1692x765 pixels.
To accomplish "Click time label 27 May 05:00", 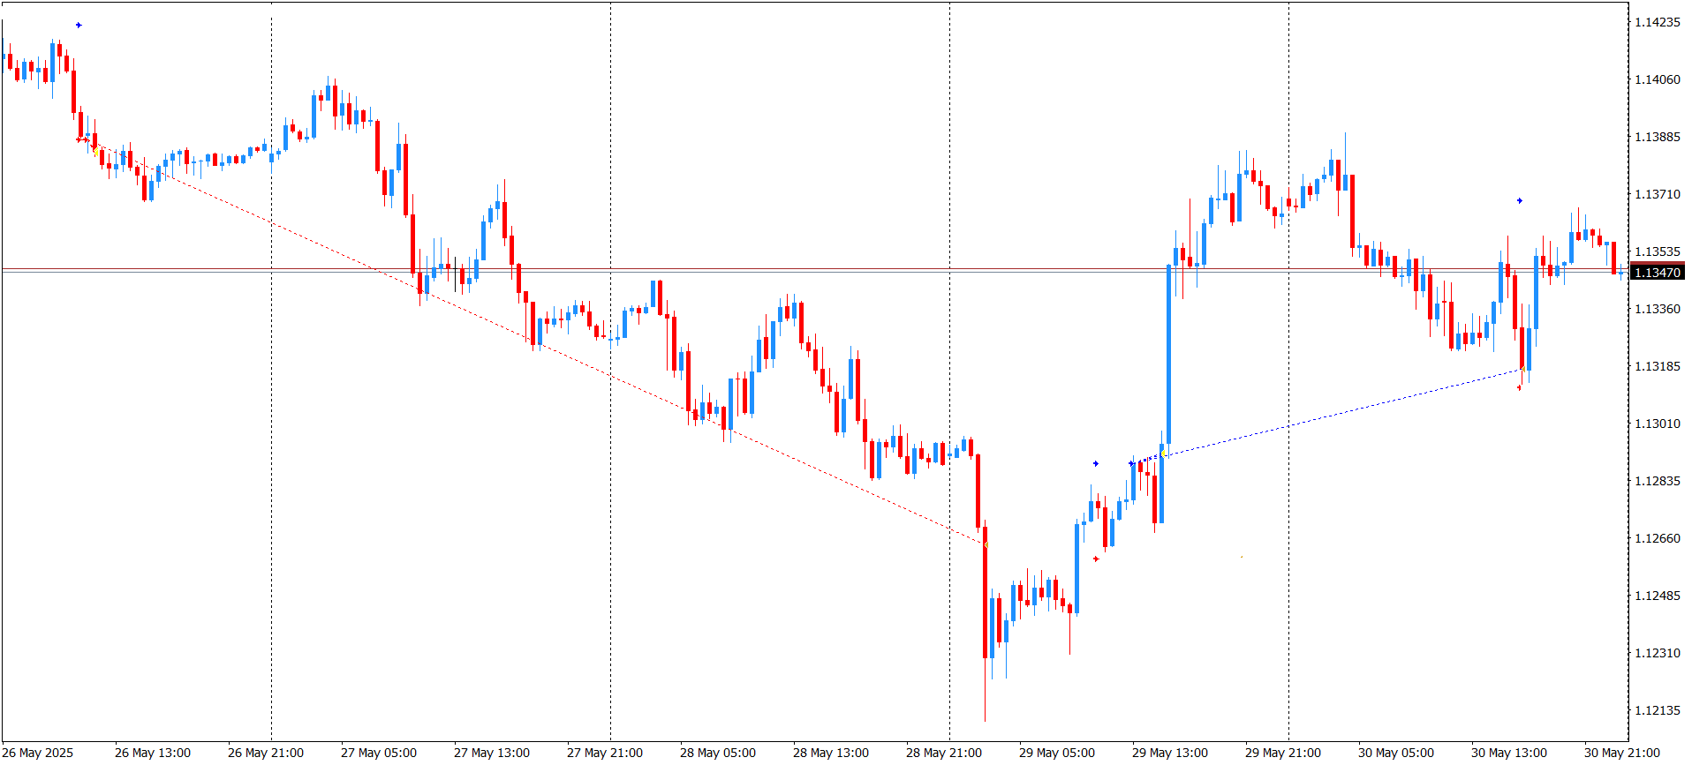I will click(x=379, y=753).
